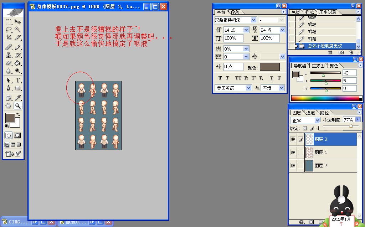Select the Clone Stamp tool
Image resolution: width=365 pixels, height=227 pixels.
[9, 55]
